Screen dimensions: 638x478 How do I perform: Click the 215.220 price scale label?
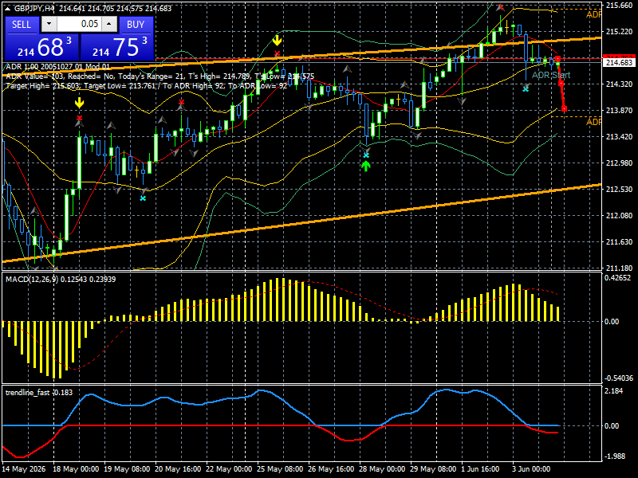pos(620,31)
